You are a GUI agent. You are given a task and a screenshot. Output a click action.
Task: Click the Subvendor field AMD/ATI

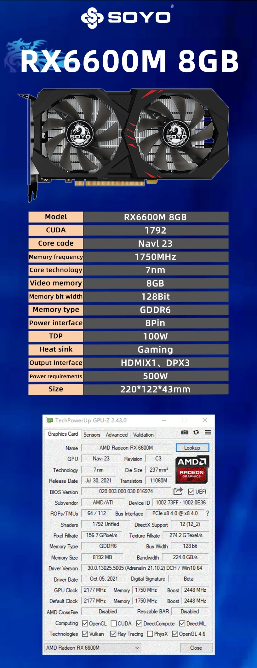point(103,502)
